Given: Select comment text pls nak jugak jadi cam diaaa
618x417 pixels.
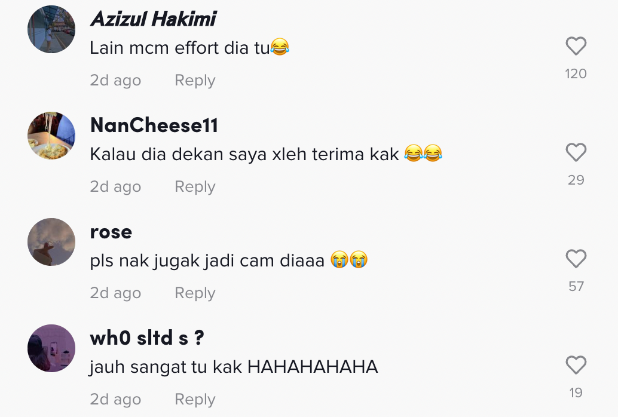Looking at the screenshot, I should click(x=228, y=260).
